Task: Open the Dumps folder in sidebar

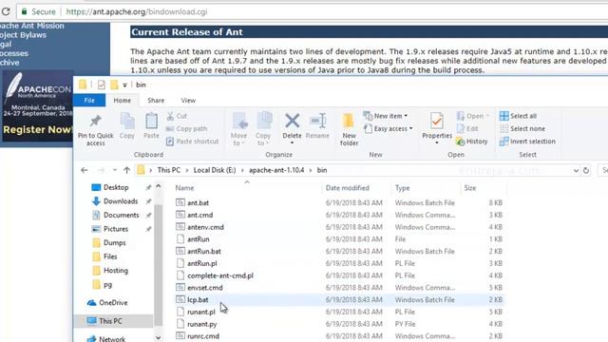Action: [114, 243]
